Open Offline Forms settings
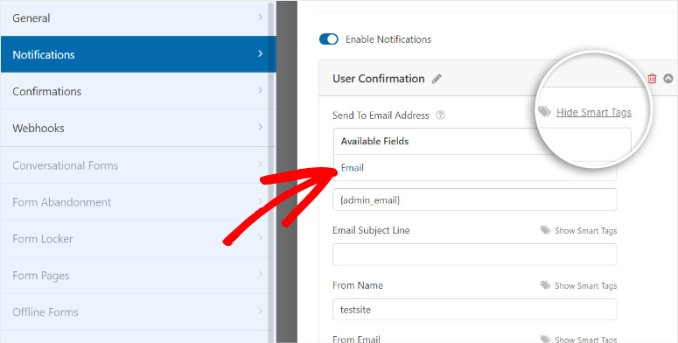 [x=138, y=311]
